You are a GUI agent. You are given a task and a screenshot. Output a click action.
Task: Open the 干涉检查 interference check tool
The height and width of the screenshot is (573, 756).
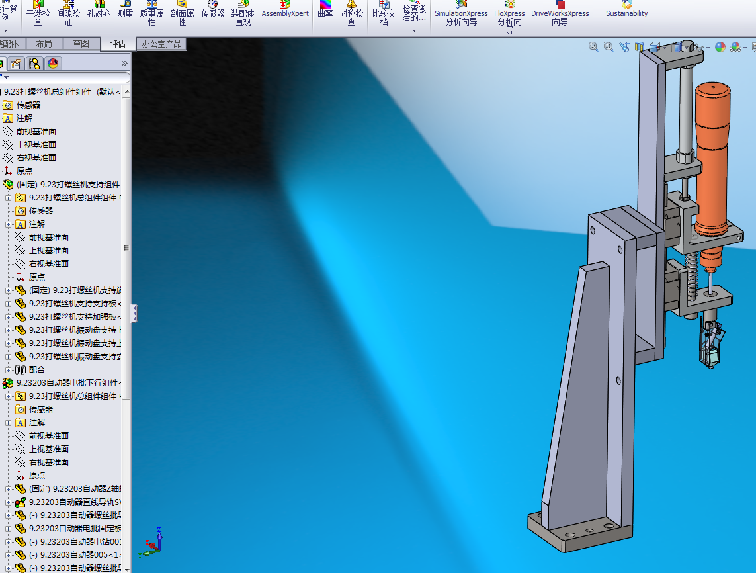pyautogui.click(x=38, y=13)
